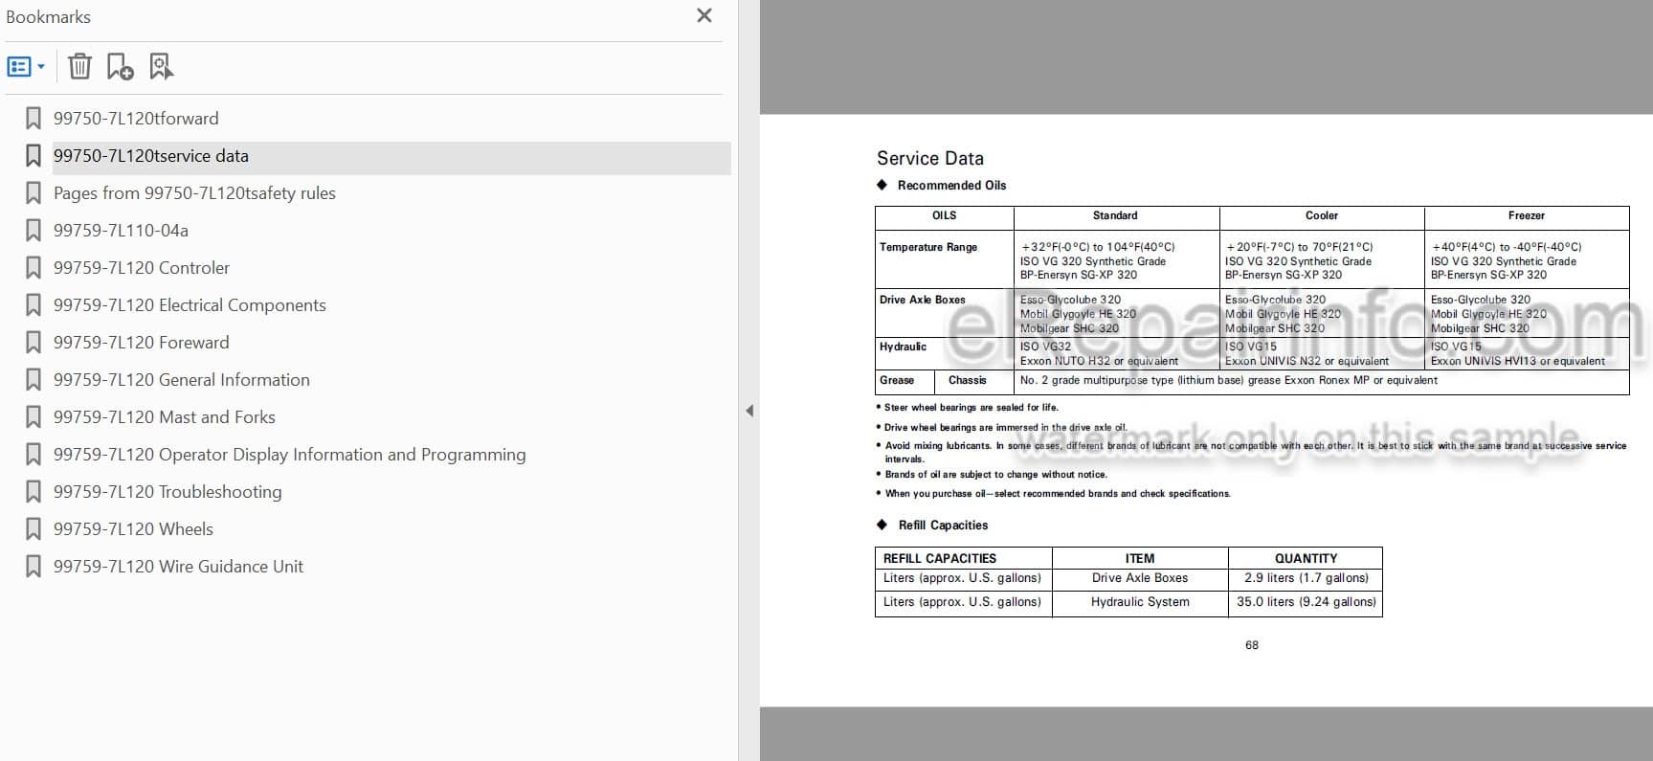Click the 2.9 liters (1.7 gallons) cell
Image resolution: width=1653 pixels, height=761 pixels.
coord(1307,578)
